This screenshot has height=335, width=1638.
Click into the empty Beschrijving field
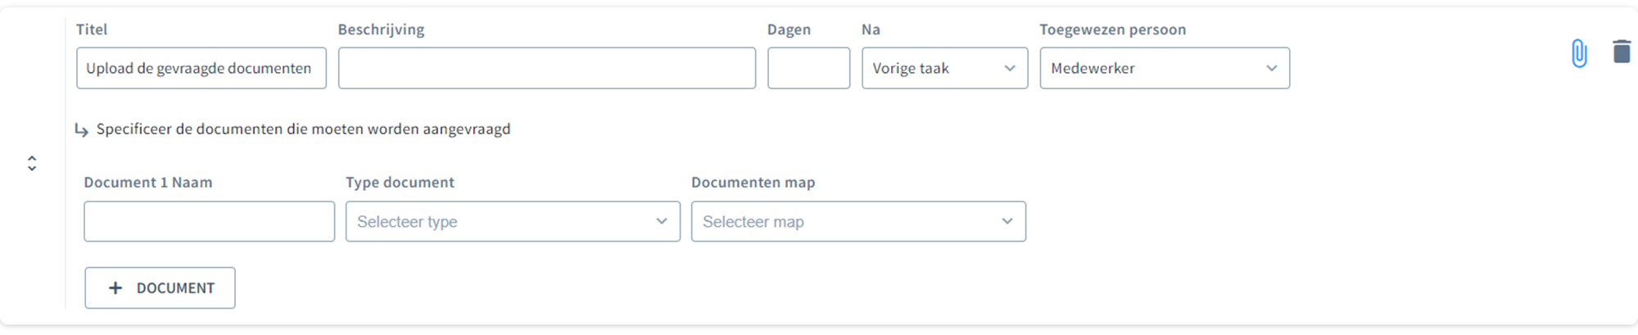[546, 68]
